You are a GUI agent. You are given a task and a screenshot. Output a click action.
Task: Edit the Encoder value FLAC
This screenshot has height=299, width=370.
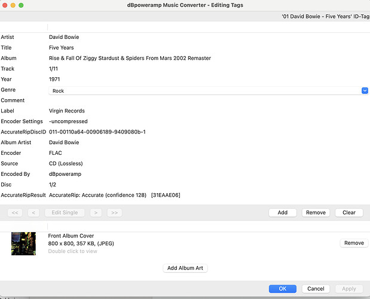[56, 153]
